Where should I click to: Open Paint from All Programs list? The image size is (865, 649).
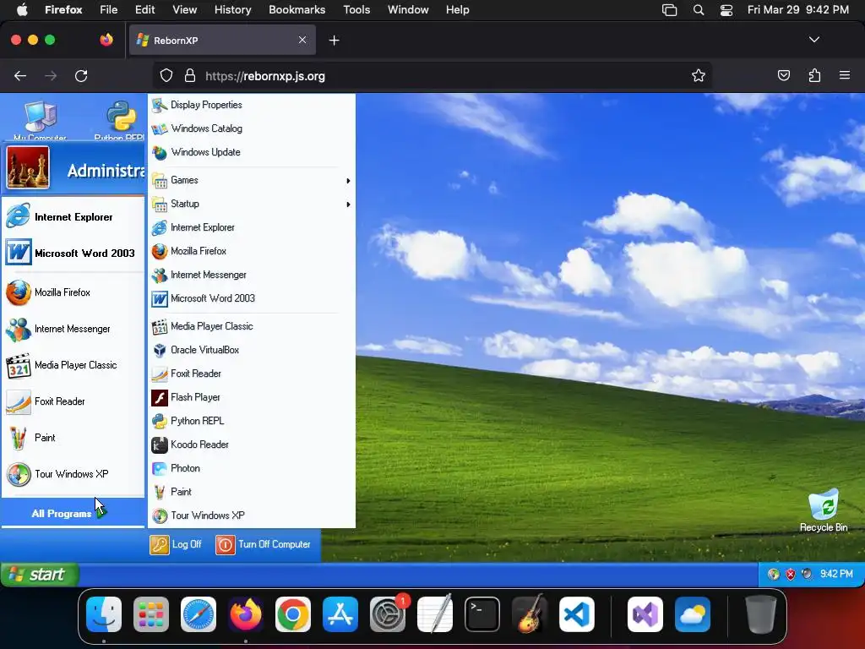click(x=251, y=492)
